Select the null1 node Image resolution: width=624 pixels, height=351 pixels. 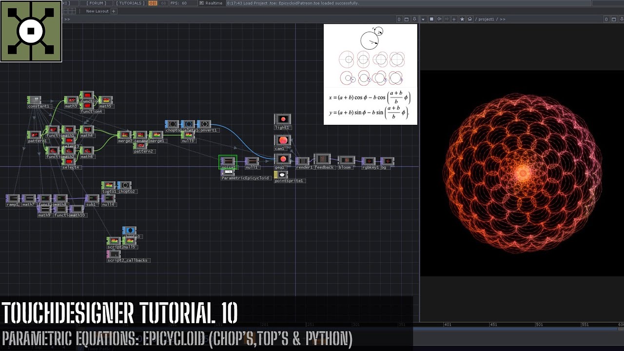point(252,161)
